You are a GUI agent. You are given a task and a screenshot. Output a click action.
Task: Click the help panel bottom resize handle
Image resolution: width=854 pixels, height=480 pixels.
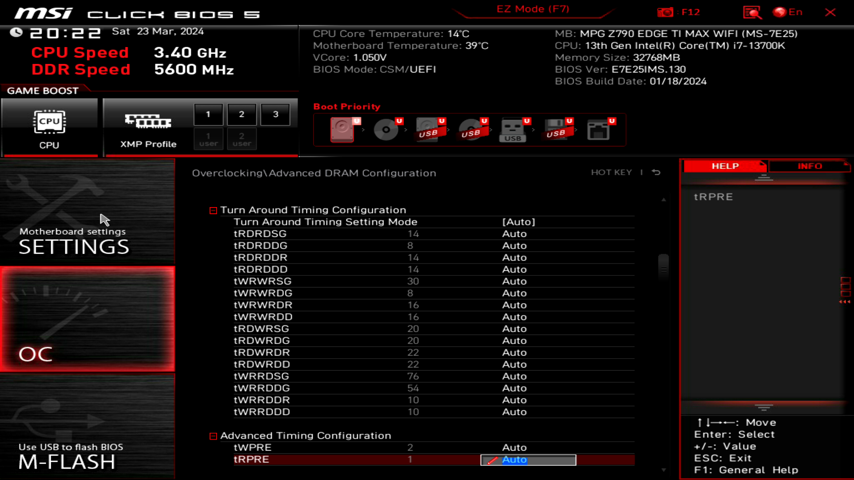764,407
